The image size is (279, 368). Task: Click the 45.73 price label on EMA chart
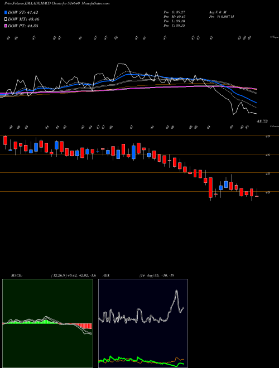[262, 121]
